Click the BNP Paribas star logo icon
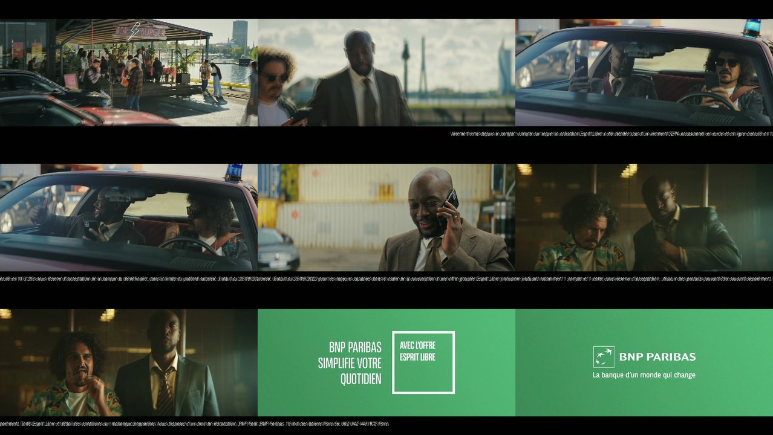The width and height of the screenshot is (773, 435). pos(604,357)
